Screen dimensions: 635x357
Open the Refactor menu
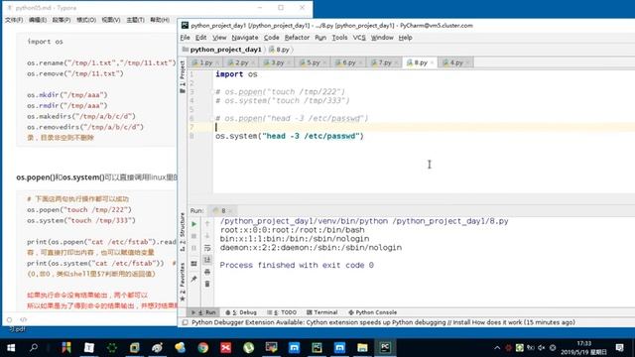297,38
